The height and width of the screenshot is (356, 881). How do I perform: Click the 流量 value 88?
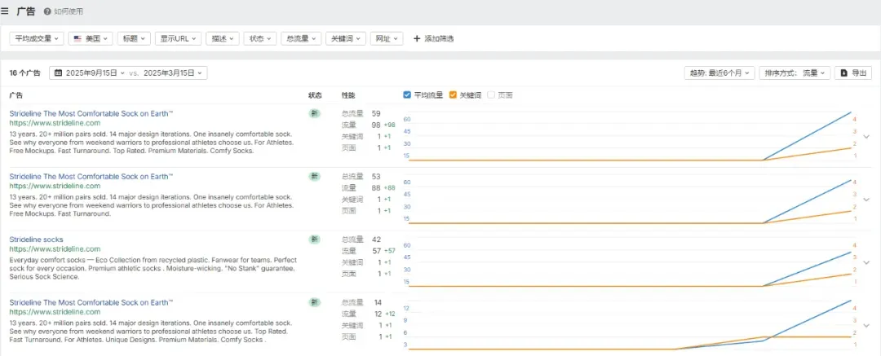pos(376,187)
